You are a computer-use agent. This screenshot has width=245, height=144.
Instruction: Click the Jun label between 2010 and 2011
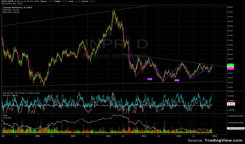click(x=87, y=136)
